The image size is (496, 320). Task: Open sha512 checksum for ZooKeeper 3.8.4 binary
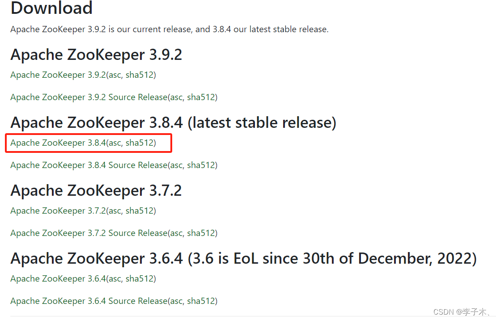pyautogui.click(x=140, y=143)
